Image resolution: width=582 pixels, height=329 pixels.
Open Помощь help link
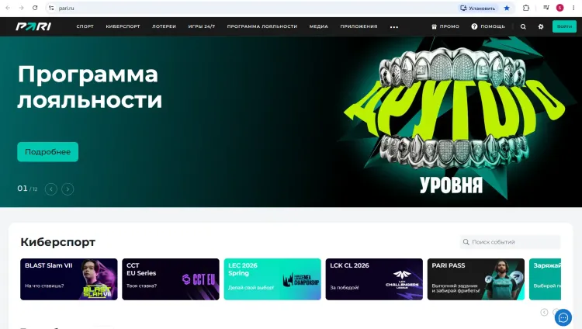(488, 26)
